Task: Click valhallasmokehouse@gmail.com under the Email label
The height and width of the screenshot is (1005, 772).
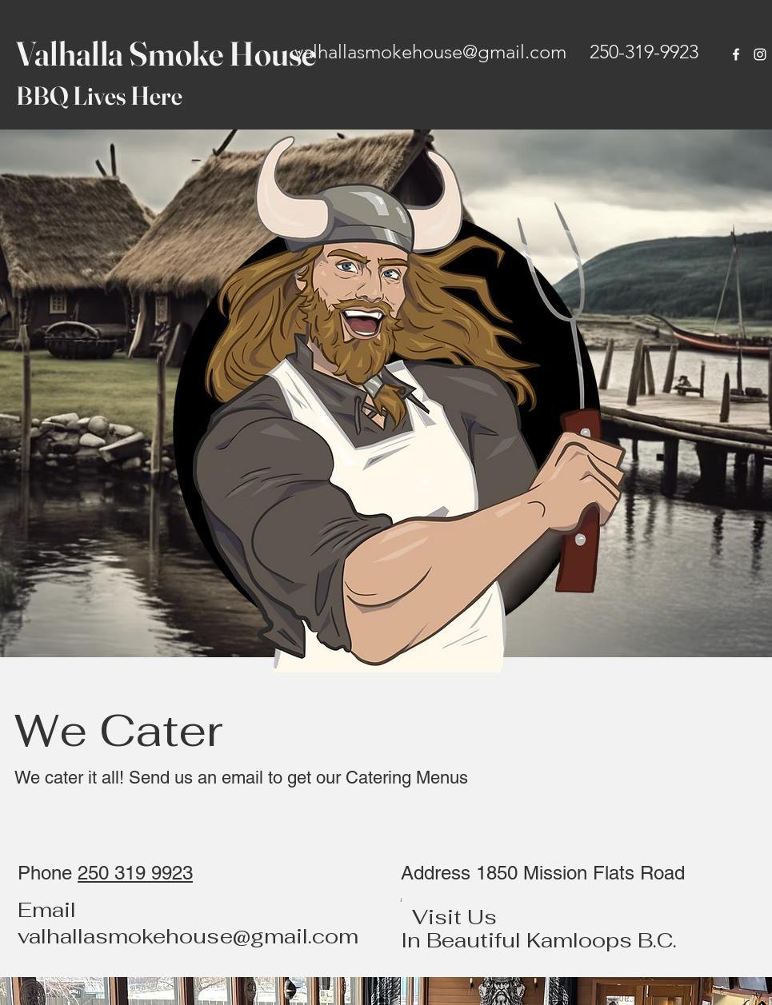Action: [188, 936]
